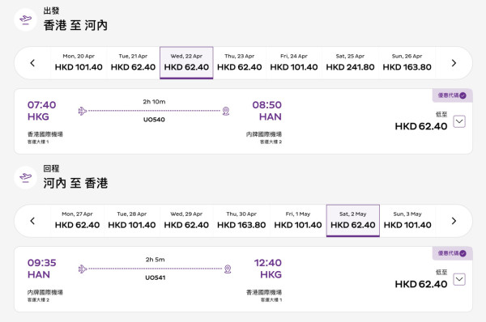
Task: Click the 2h 5m duration label
Action: pos(155,260)
